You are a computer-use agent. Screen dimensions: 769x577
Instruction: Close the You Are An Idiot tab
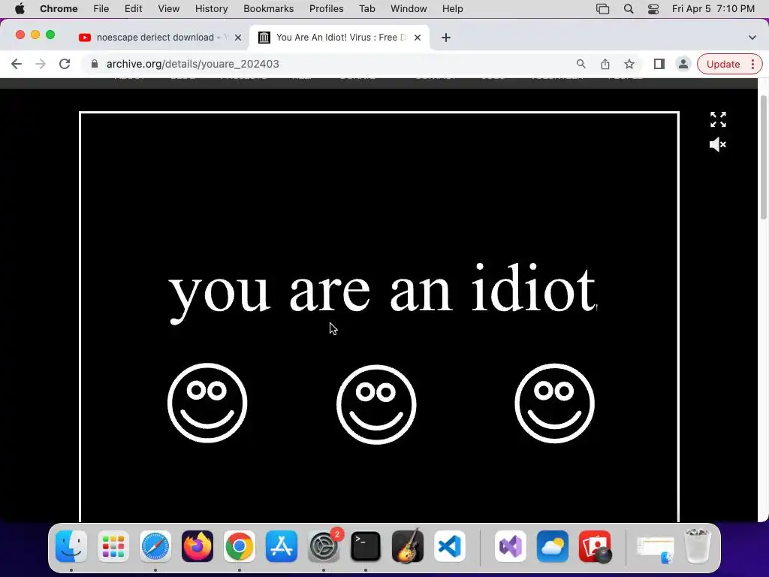(418, 38)
